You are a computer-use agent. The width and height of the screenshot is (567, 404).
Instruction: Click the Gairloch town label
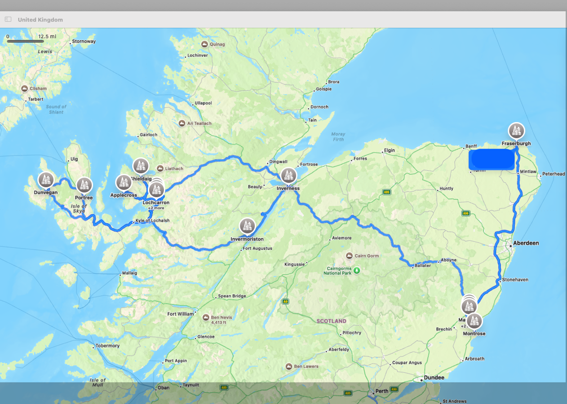click(149, 135)
